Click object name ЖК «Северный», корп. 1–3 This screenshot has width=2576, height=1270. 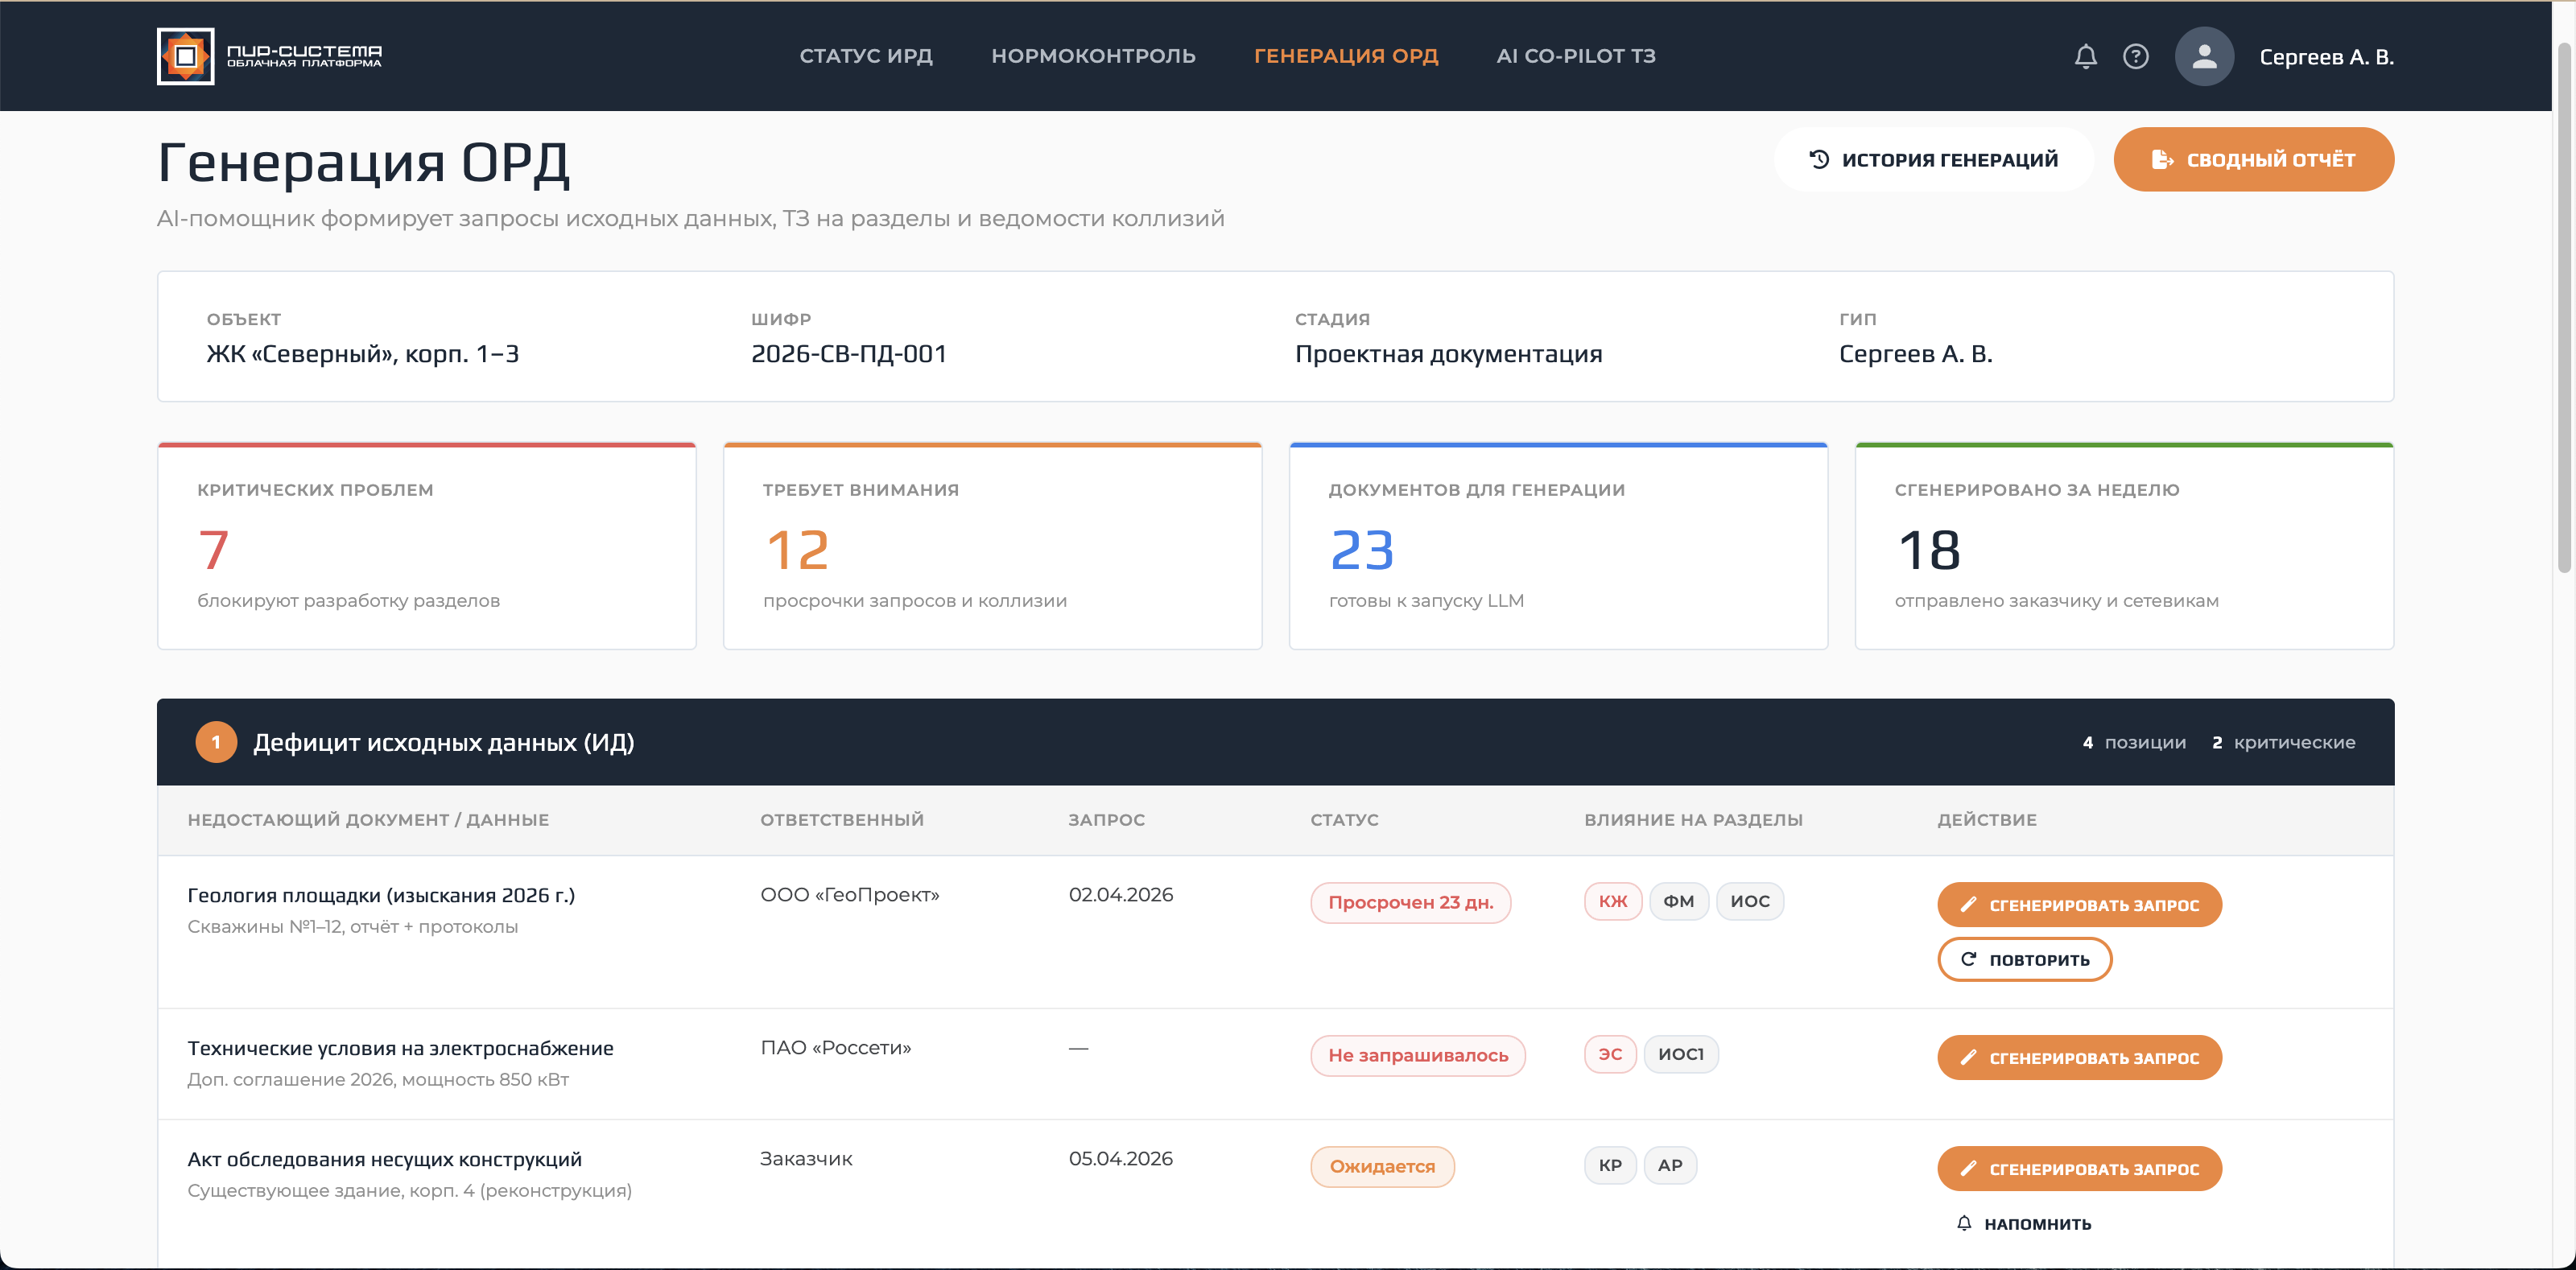pyautogui.click(x=362, y=353)
